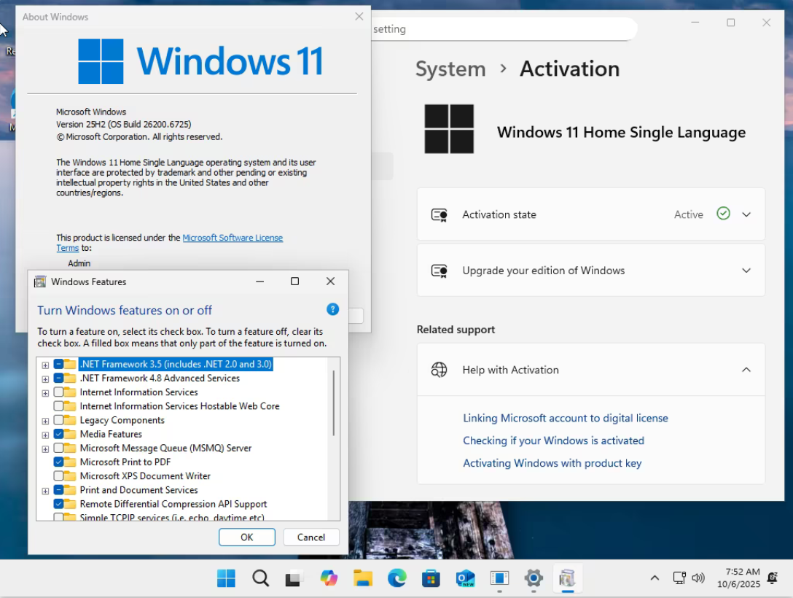Viewport: 793px width, 598px height.
Task: Click OK in the Windows Features dialog
Action: pyautogui.click(x=246, y=537)
